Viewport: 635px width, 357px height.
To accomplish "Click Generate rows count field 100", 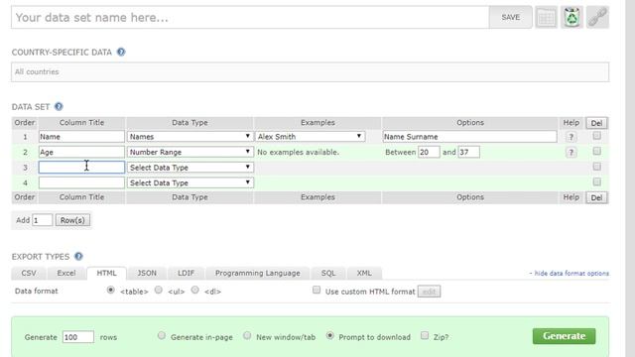I will pos(77,337).
